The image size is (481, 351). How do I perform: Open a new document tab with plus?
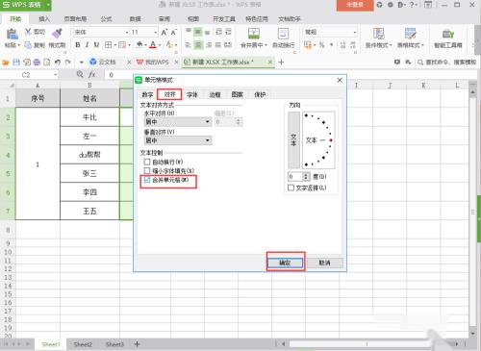(281, 63)
